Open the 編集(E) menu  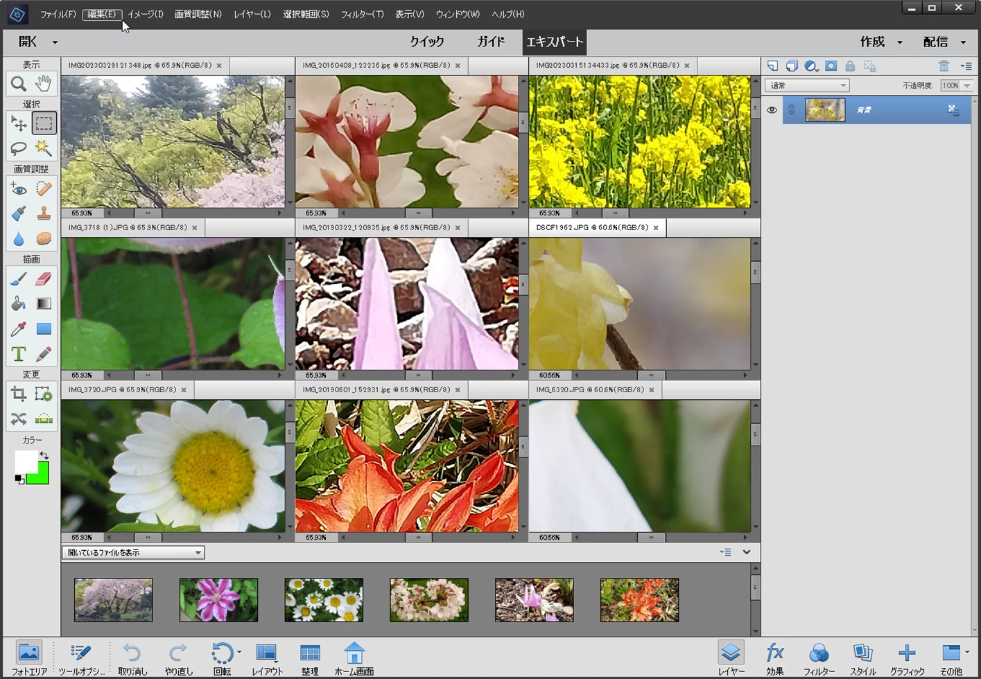point(102,14)
